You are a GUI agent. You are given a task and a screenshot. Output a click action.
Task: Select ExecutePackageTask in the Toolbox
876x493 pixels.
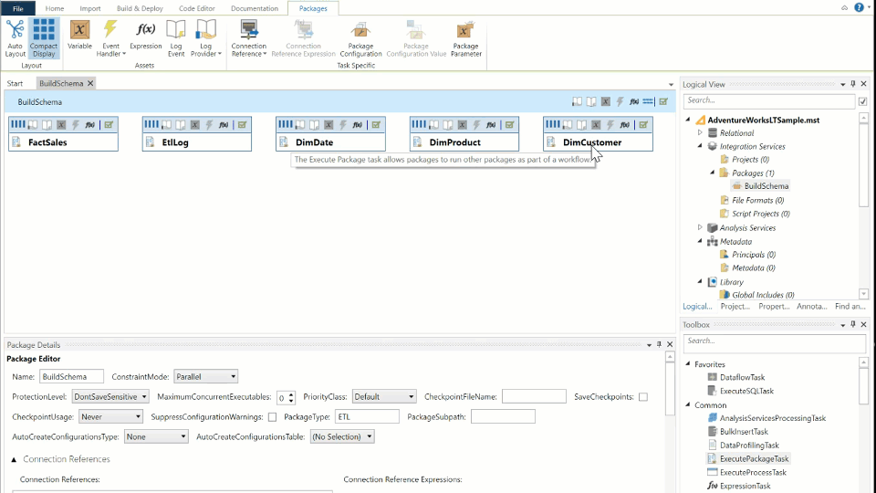point(753,458)
